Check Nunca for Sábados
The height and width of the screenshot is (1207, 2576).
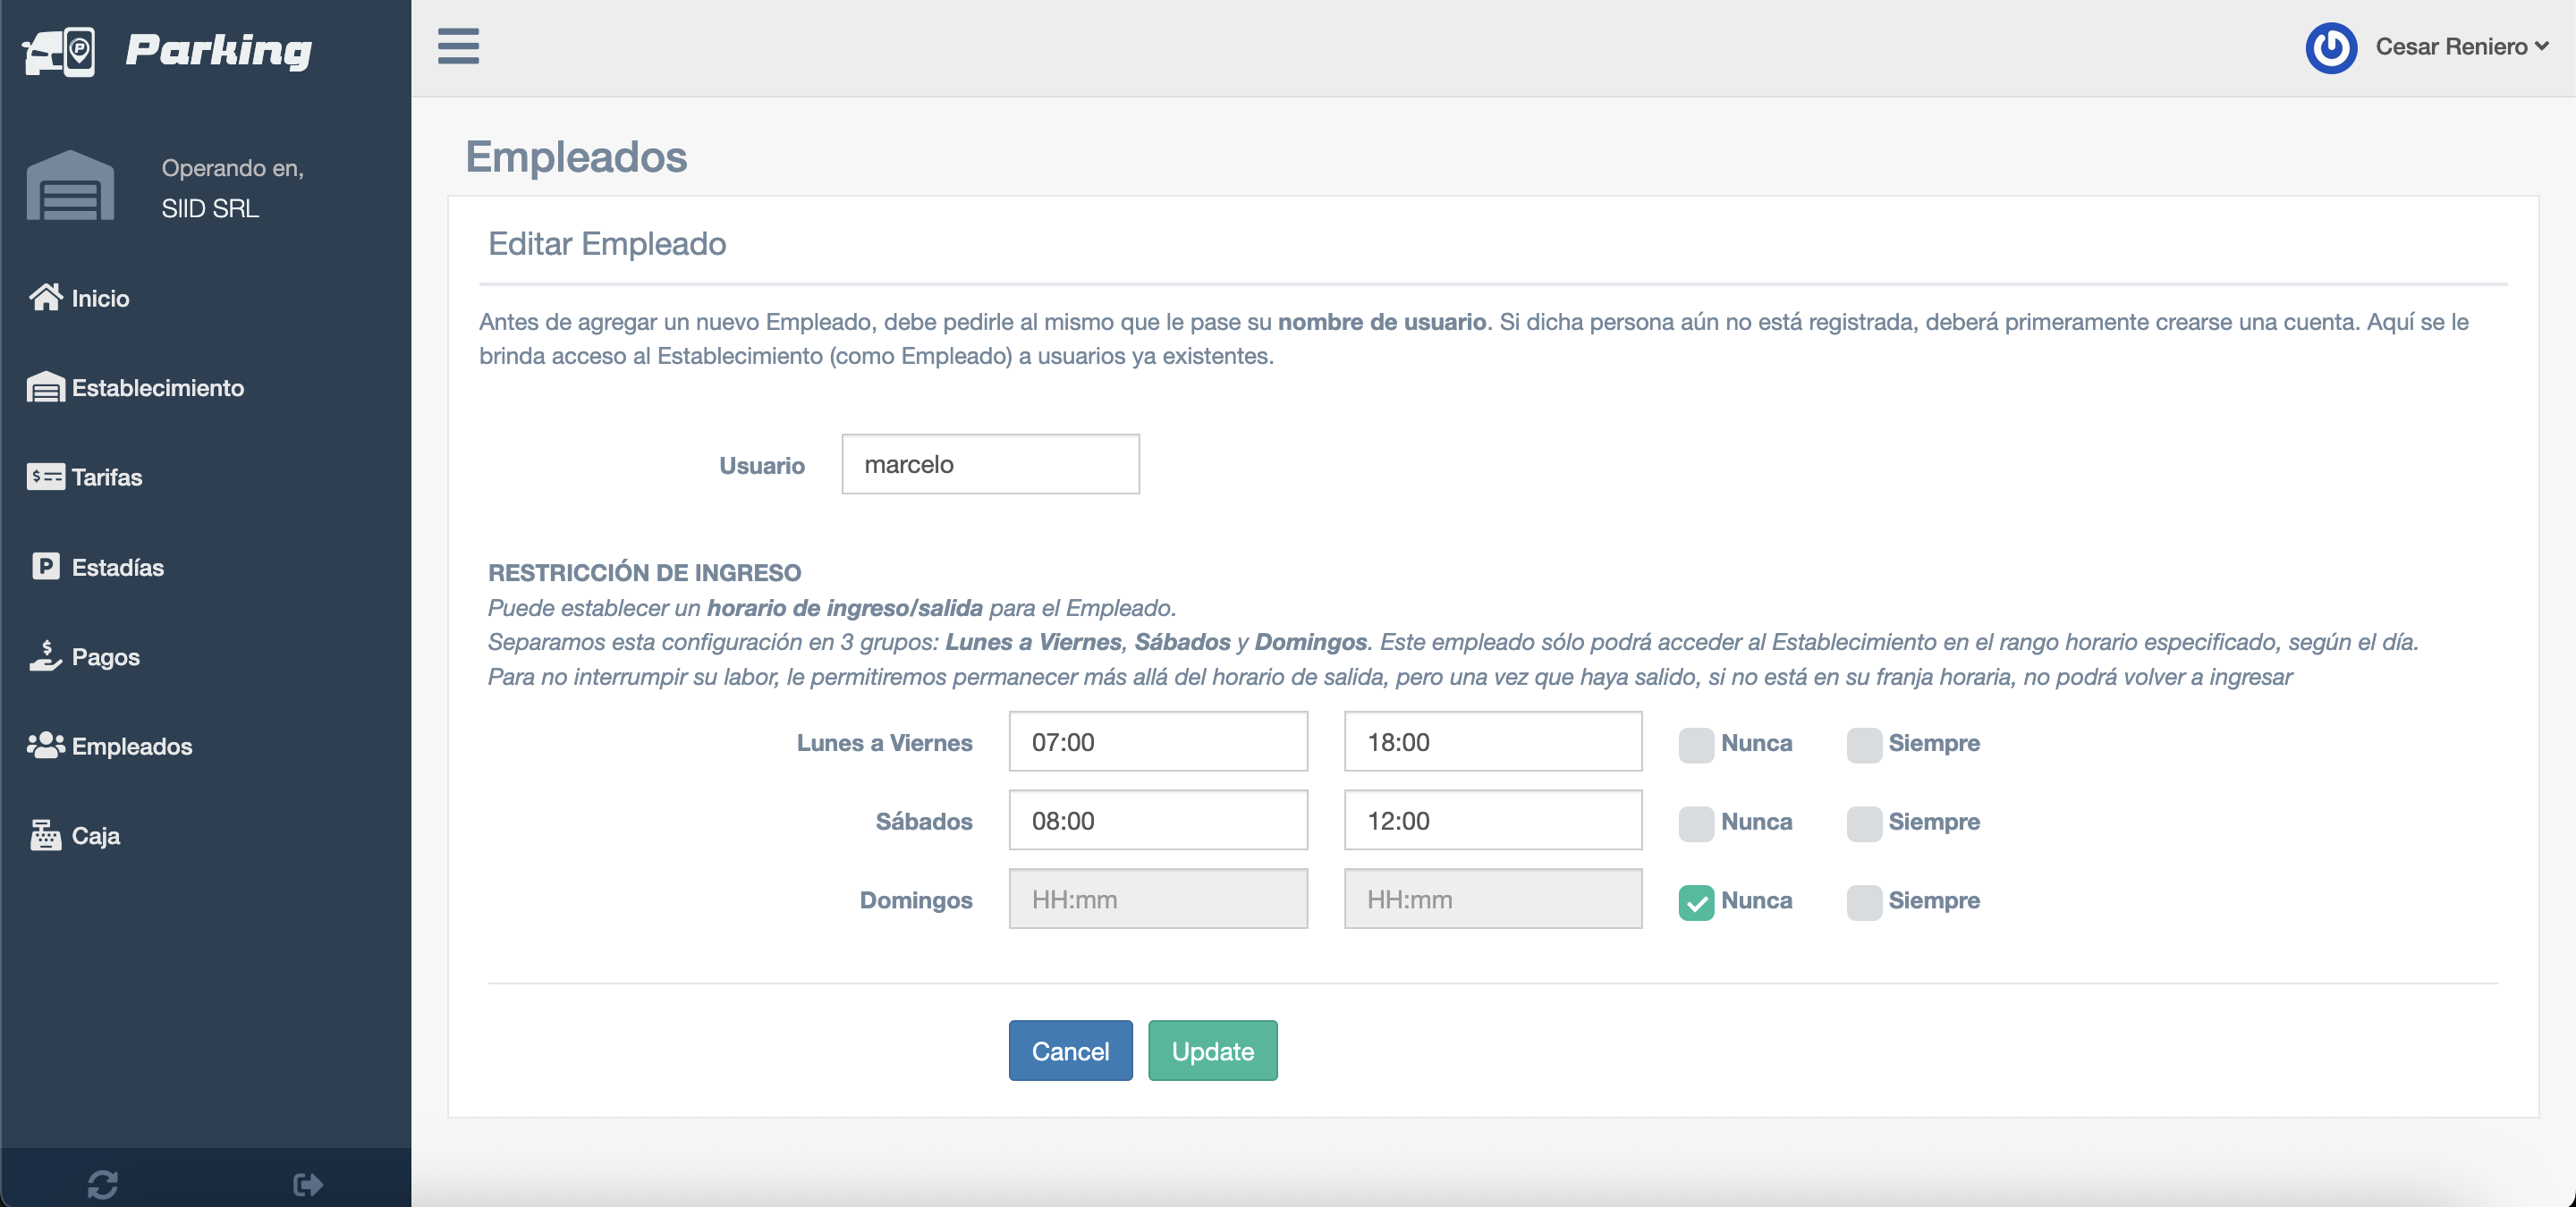click(x=1696, y=823)
